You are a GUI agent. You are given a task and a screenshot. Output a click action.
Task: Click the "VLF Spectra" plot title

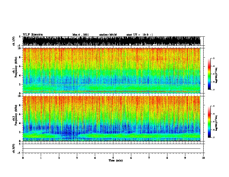[x=33, y=34]
